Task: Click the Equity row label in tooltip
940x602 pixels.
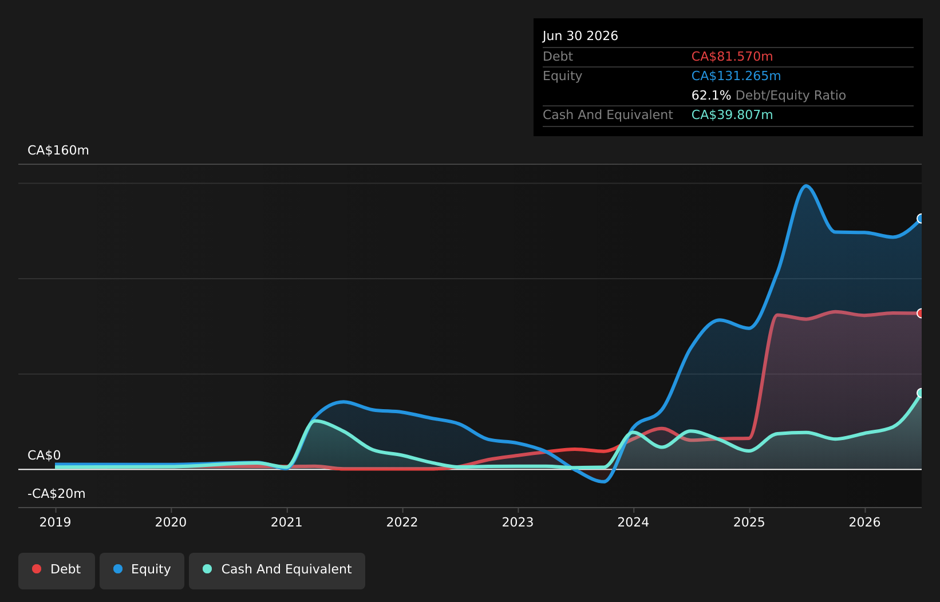Action: click(562, 76)
